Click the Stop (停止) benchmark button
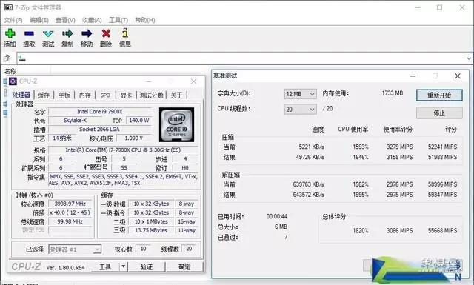This screenshot has height=285, width=474. (x=439, y=113)
